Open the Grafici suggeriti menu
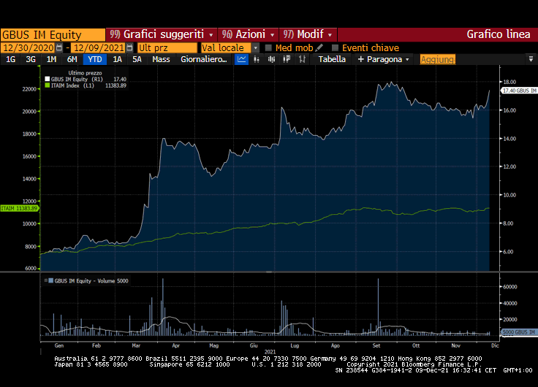This screenshot has width=538, height=387. point(161,34)
